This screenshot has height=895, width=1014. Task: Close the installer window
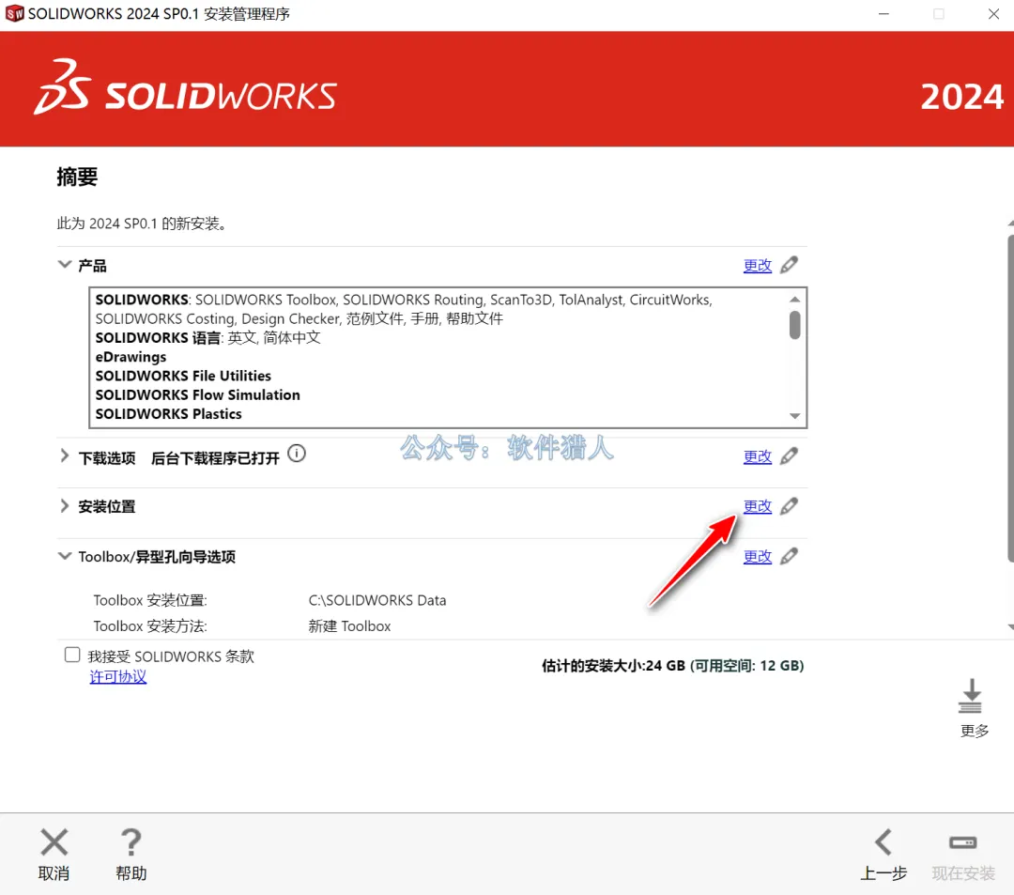tap(993, 13)
